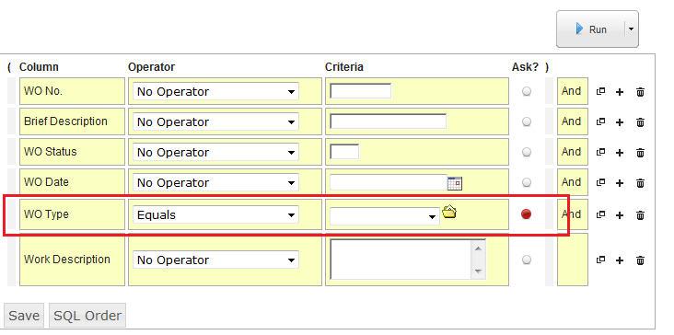
Task: Select the WO Status column cell
Action: (72, 152)
